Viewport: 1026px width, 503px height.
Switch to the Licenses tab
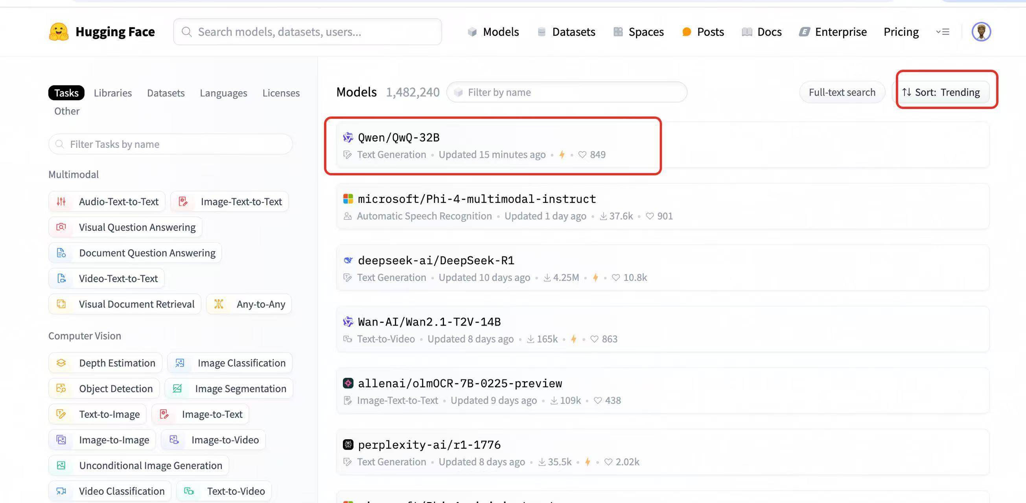click(x=281, y=93)
